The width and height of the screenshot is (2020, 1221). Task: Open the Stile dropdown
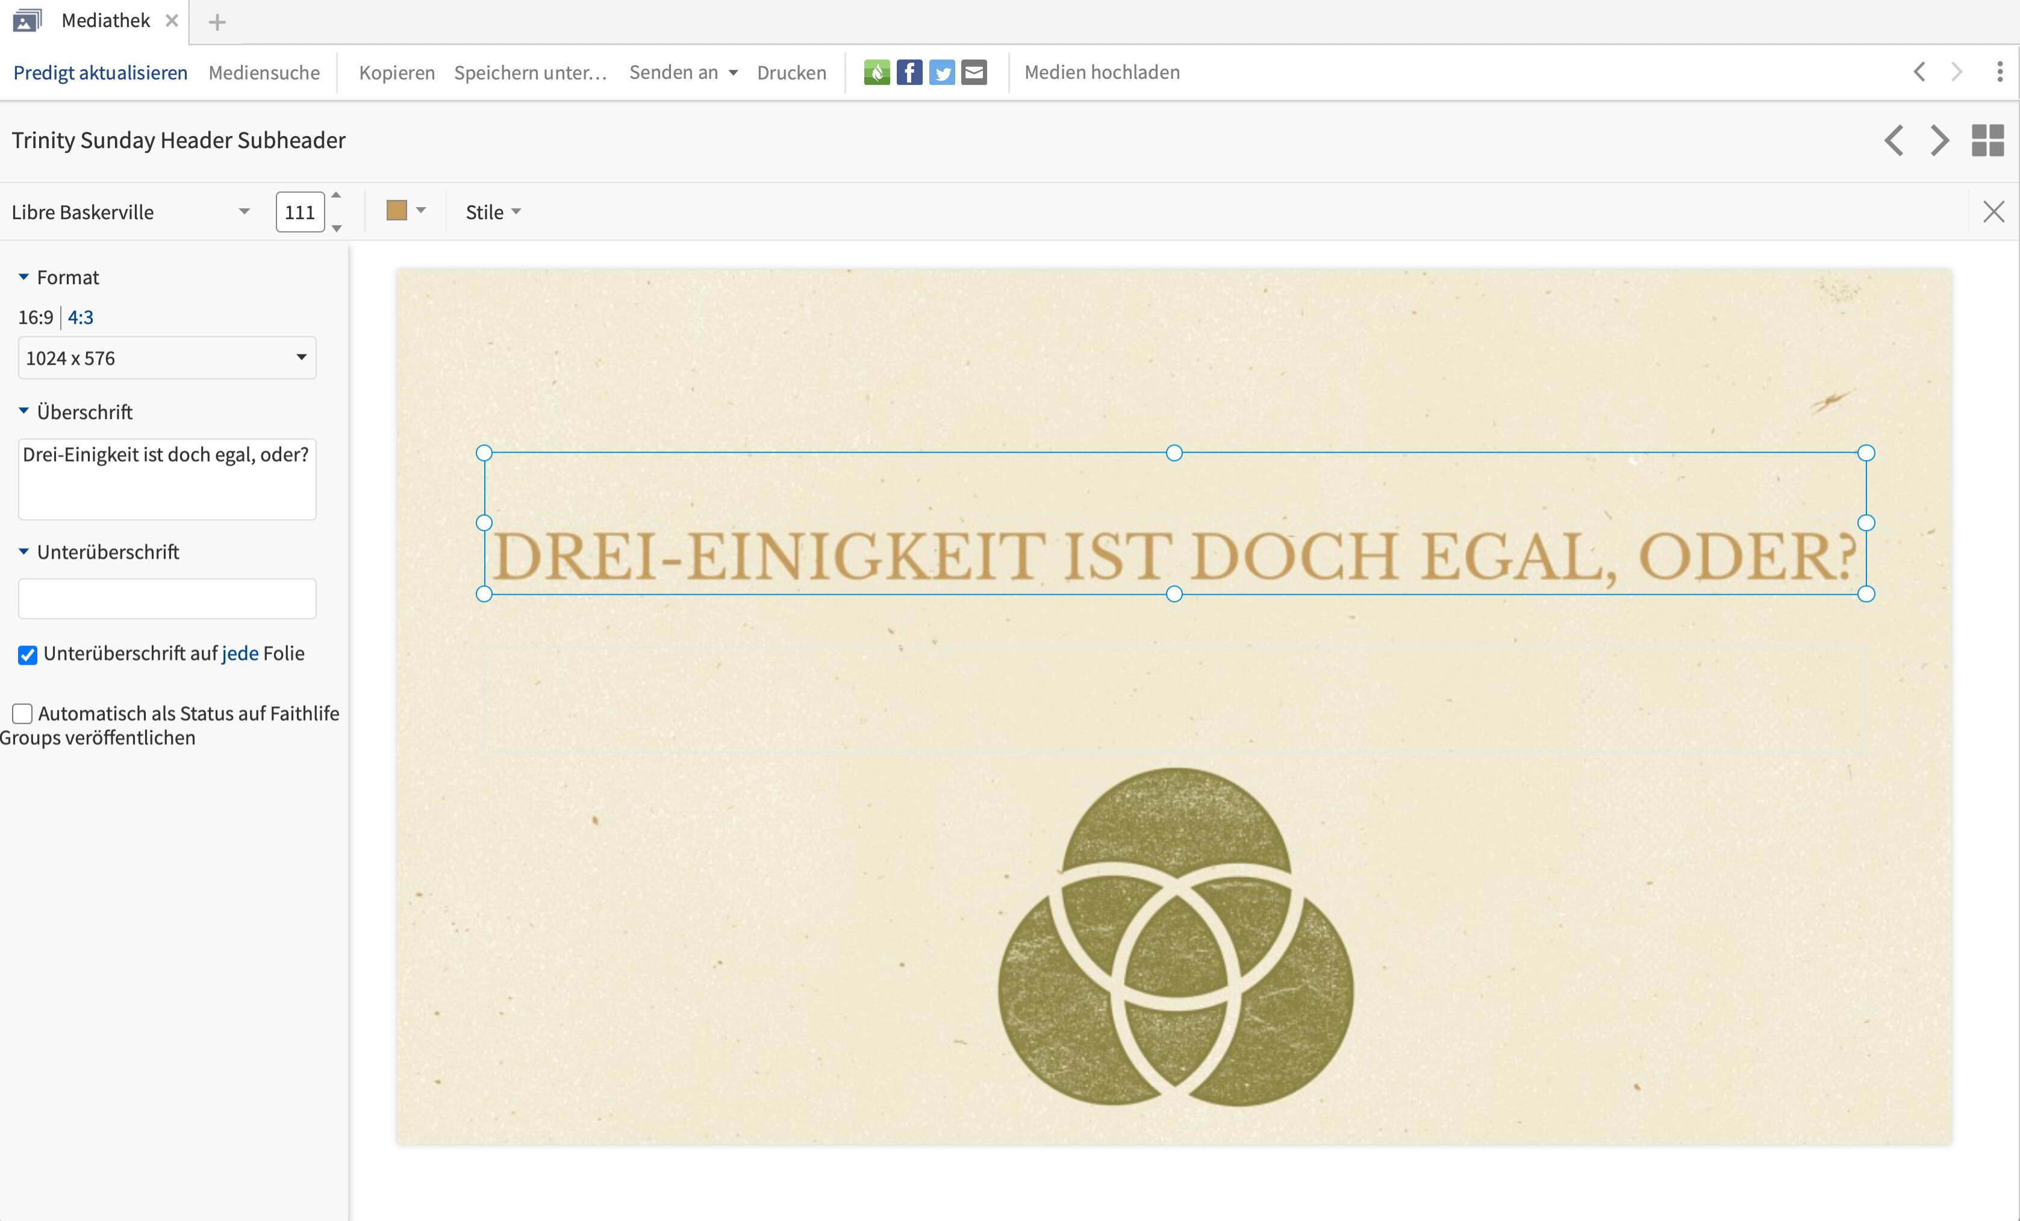[493, 211]
